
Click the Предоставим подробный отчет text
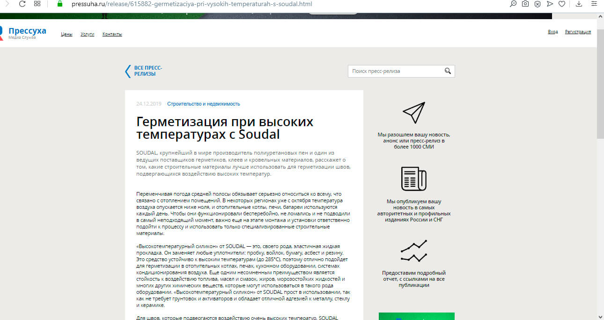tap(414, 279)
